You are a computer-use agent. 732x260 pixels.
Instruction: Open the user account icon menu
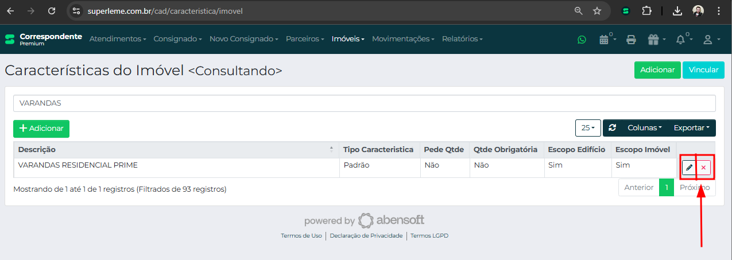coord(711,40)
